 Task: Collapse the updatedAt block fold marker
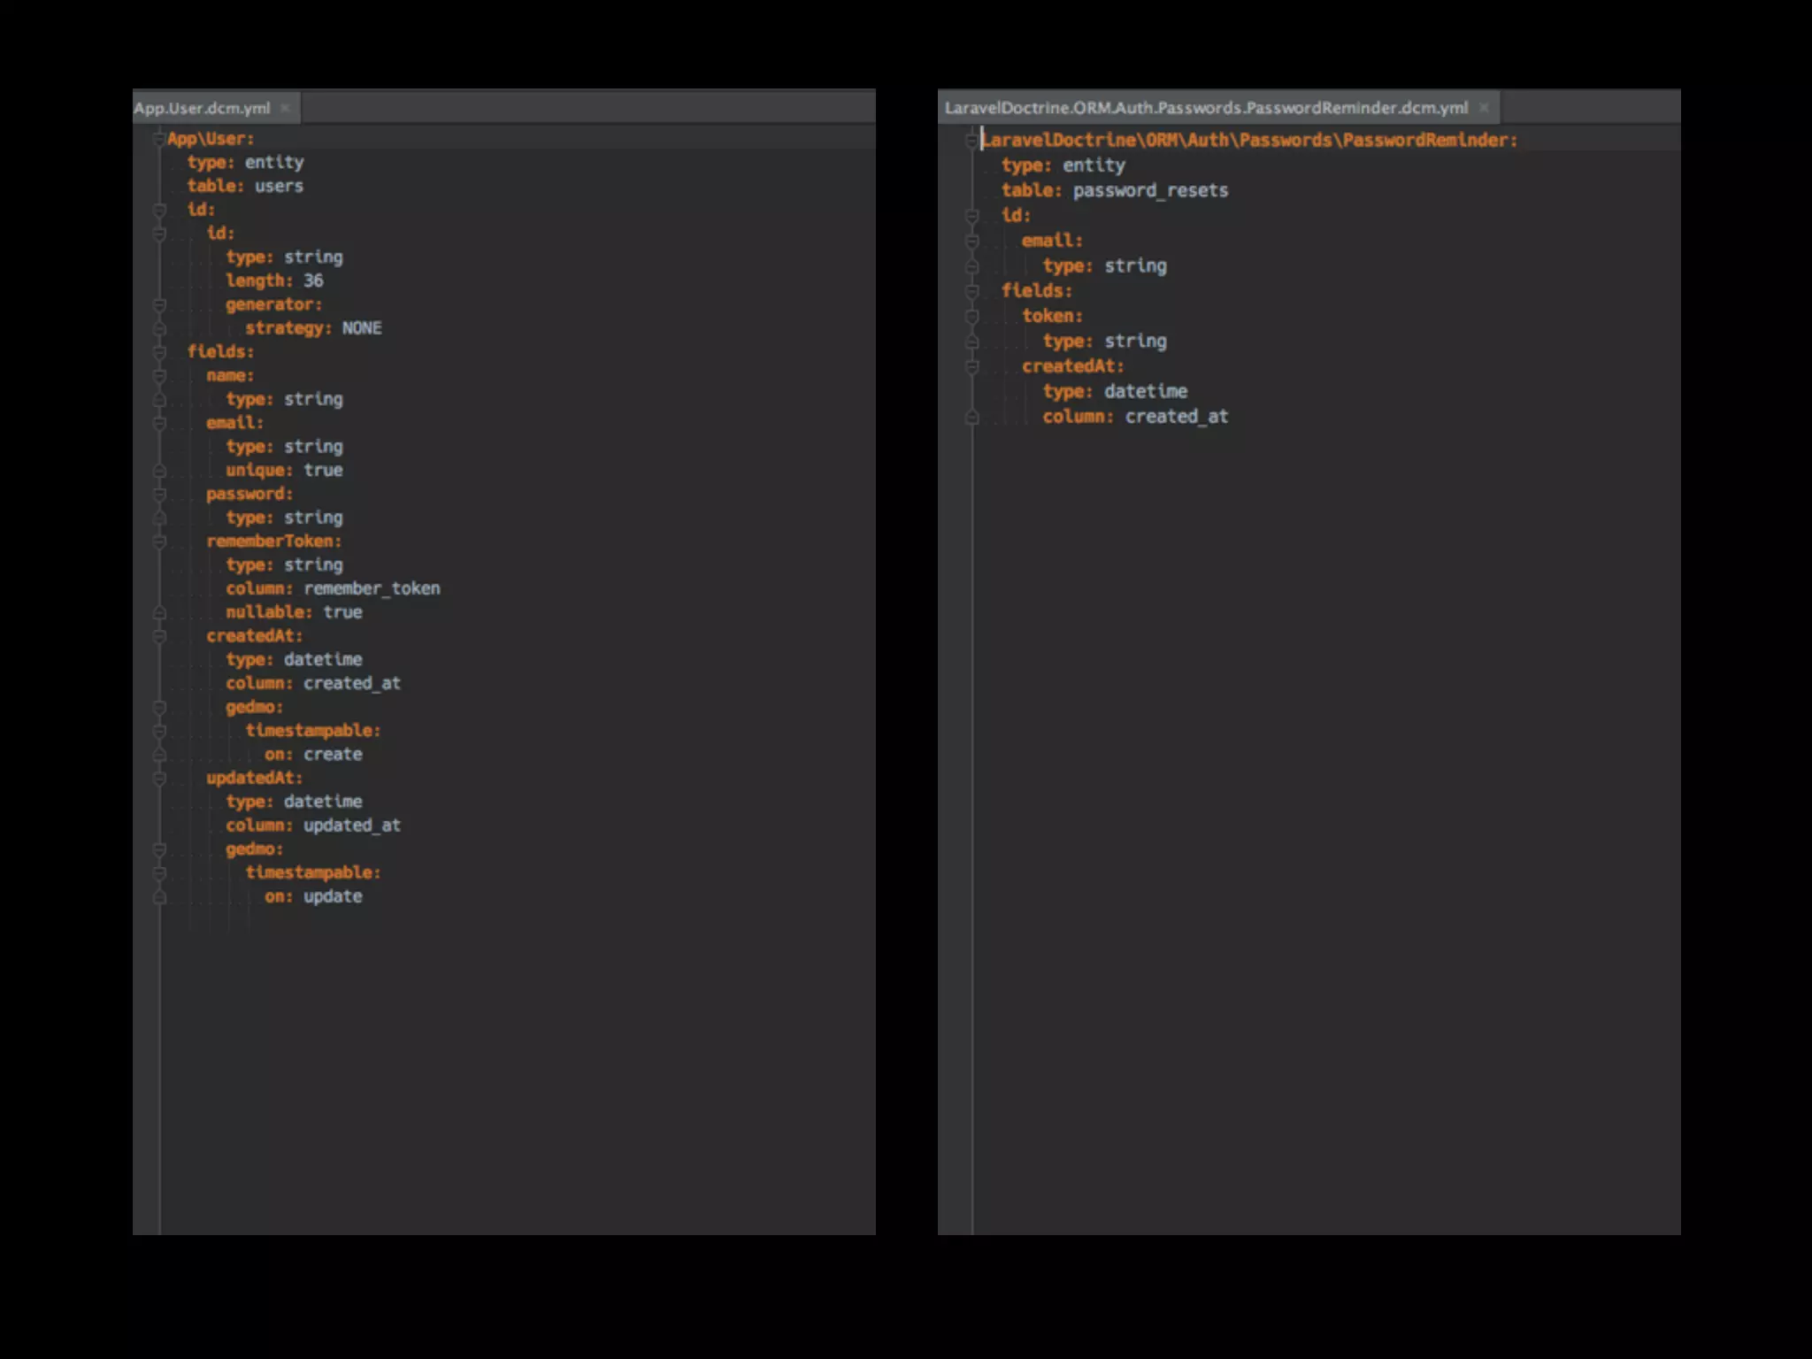click(x=159, y=779)
